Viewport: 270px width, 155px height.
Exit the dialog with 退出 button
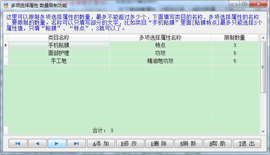(247, 143)
